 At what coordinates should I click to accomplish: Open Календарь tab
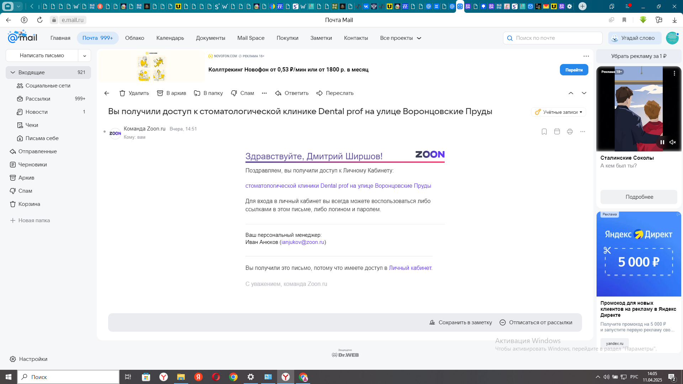(170, 38)
